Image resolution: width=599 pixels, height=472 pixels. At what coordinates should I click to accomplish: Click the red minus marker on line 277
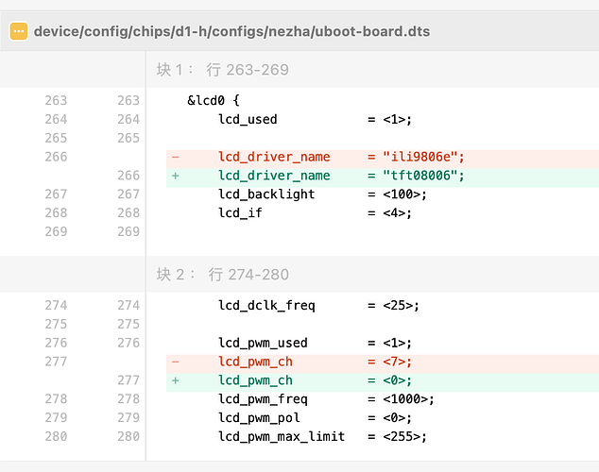[176, 362]
